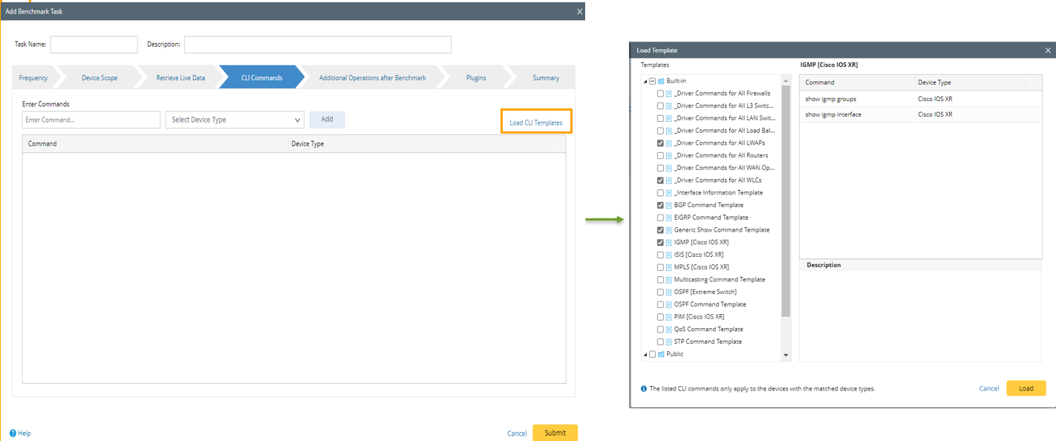This screenshot has width=1056, height=441.
Task: Click the Built-in folder icon
Action: point(661,81)
